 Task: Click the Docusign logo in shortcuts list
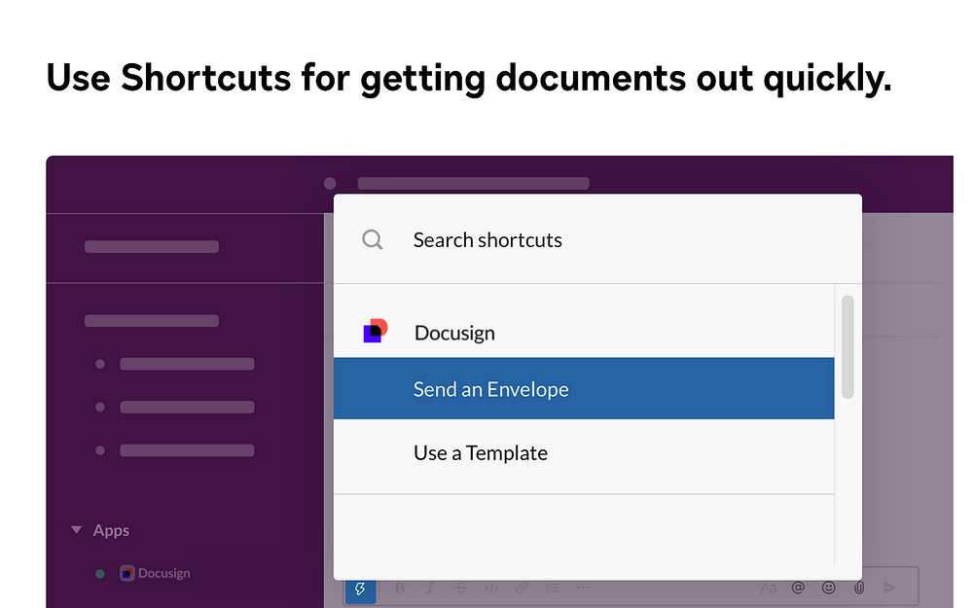pos(376,331)
